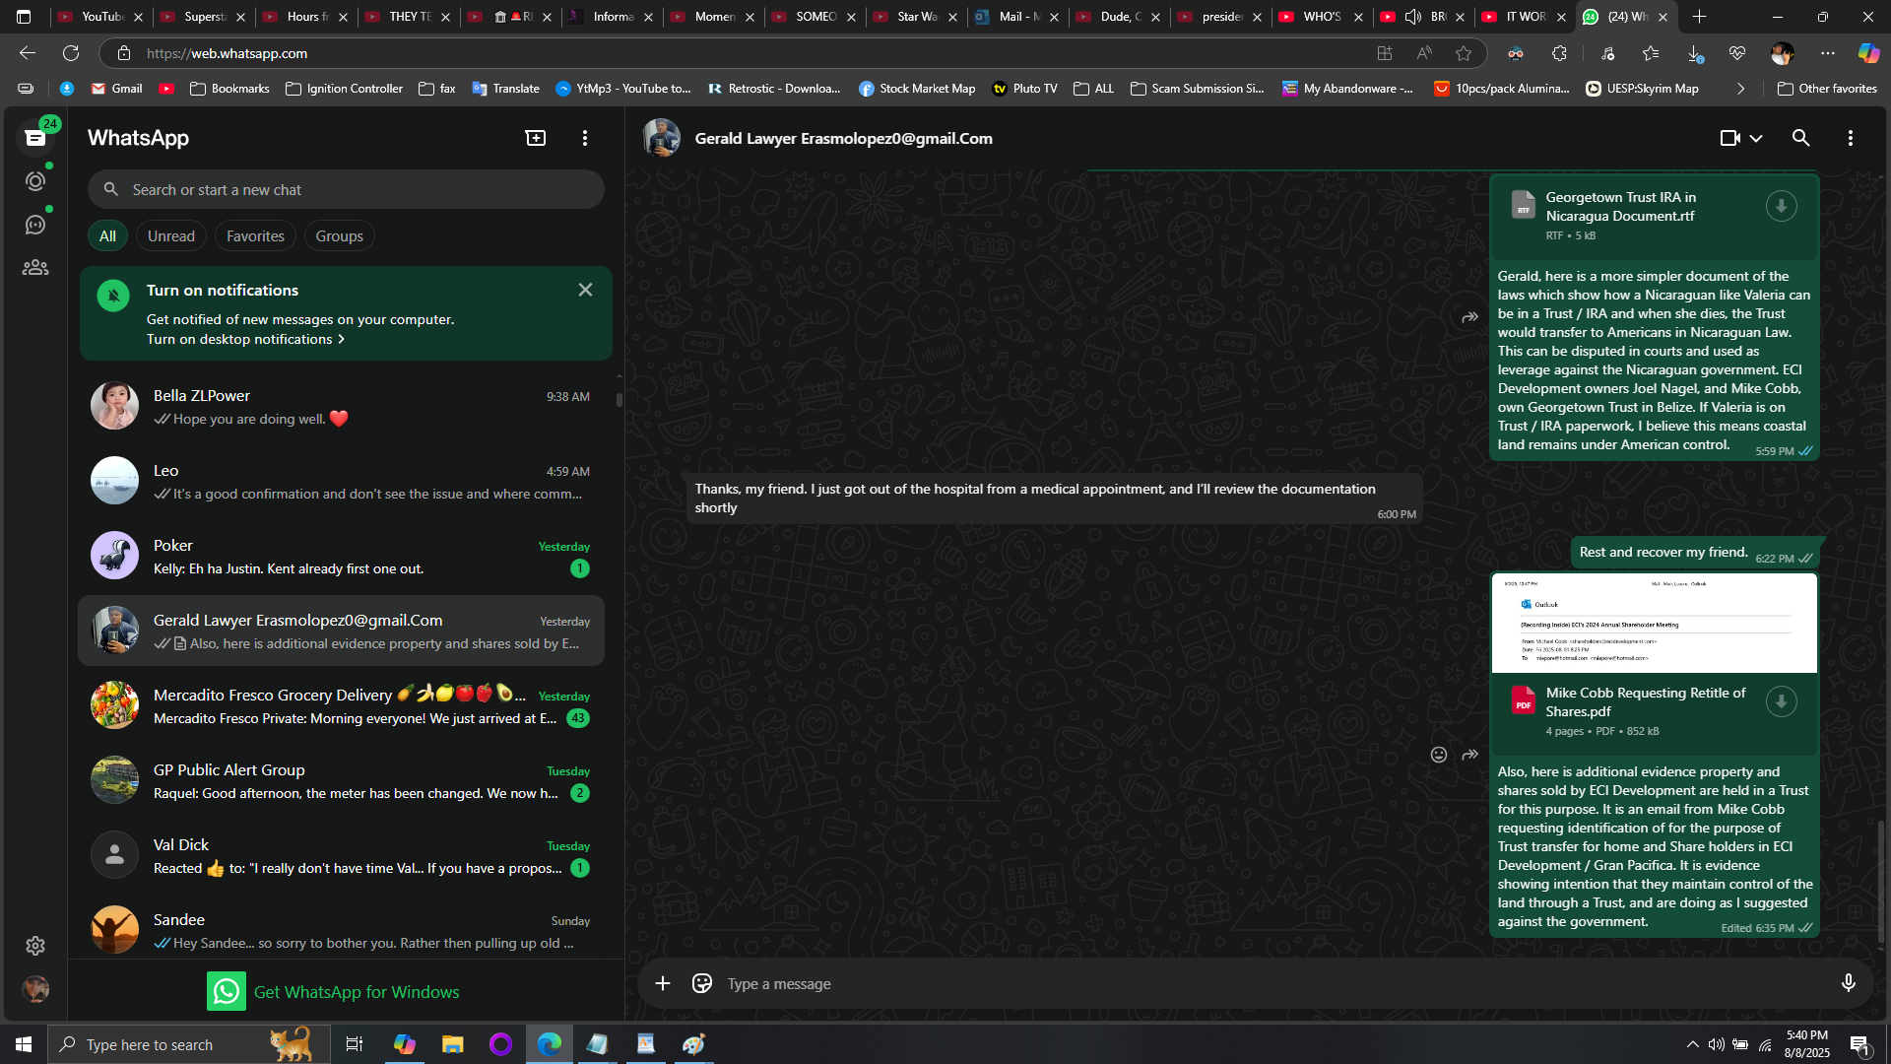Open the chat list three-dot menu

[x=585, y=138]
